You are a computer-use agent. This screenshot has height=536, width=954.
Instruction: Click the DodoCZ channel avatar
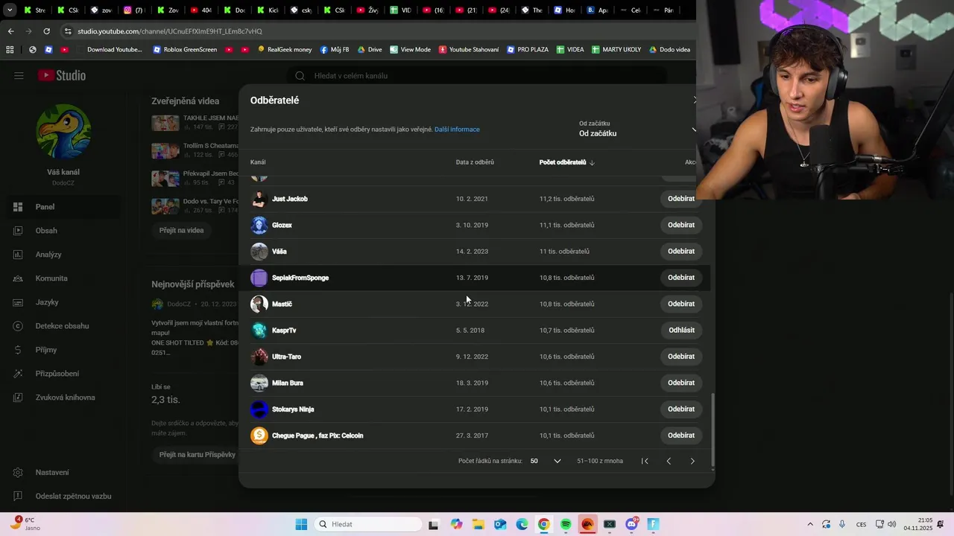63,131
